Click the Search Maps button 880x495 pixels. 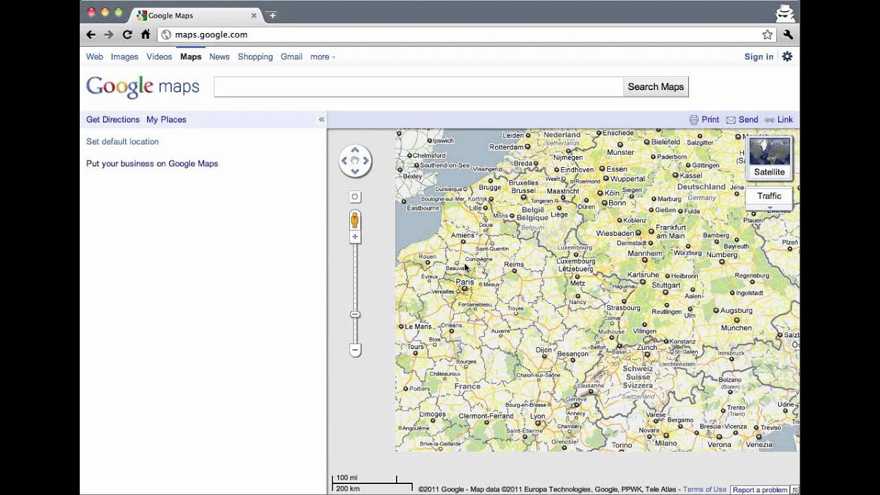pyautogui.click(x=656, y=87)
